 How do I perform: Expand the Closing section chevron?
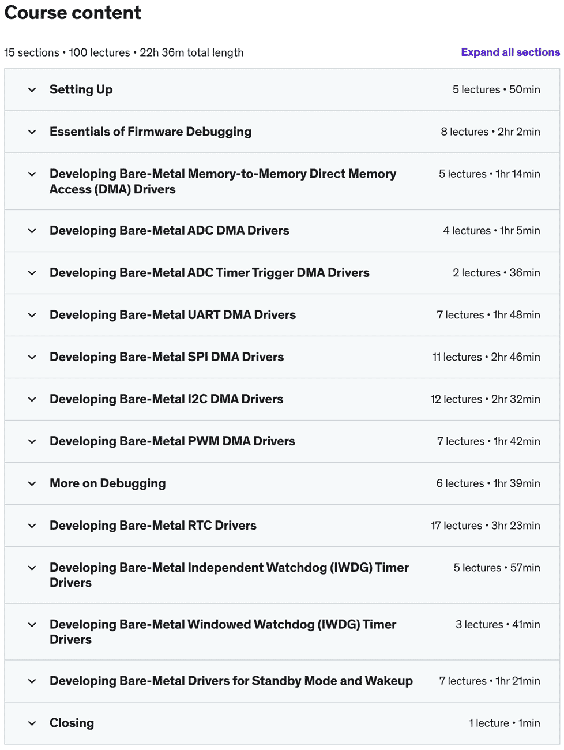[32, 723]
